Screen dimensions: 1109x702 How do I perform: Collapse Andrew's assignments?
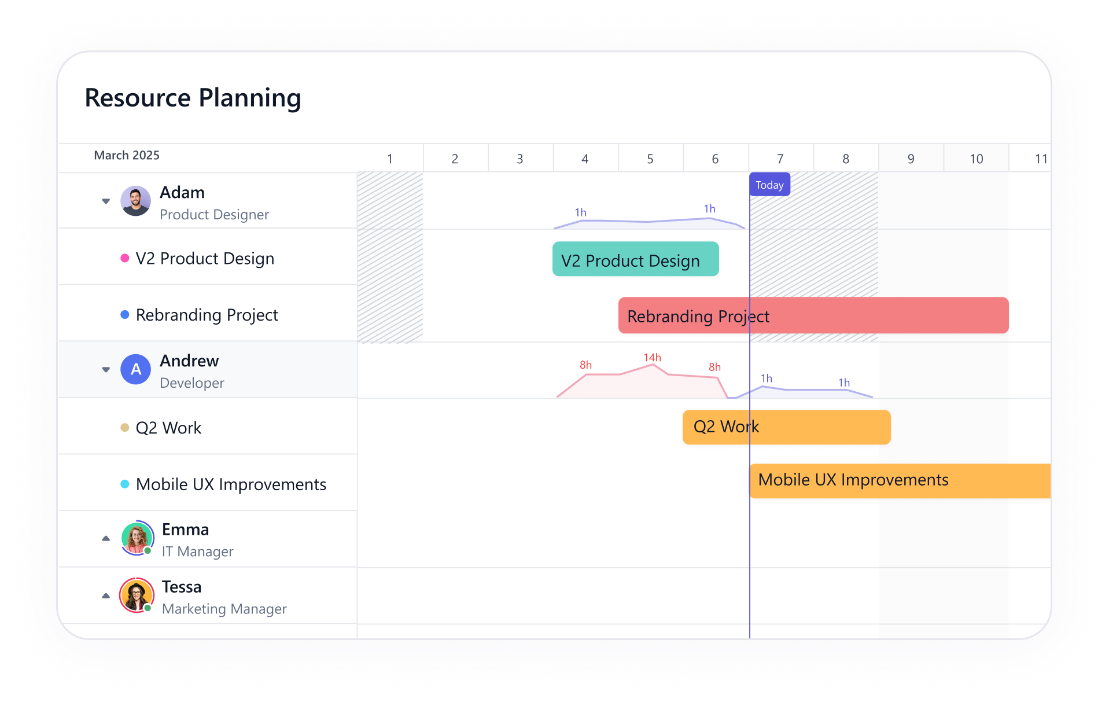[x=105, y=369]
